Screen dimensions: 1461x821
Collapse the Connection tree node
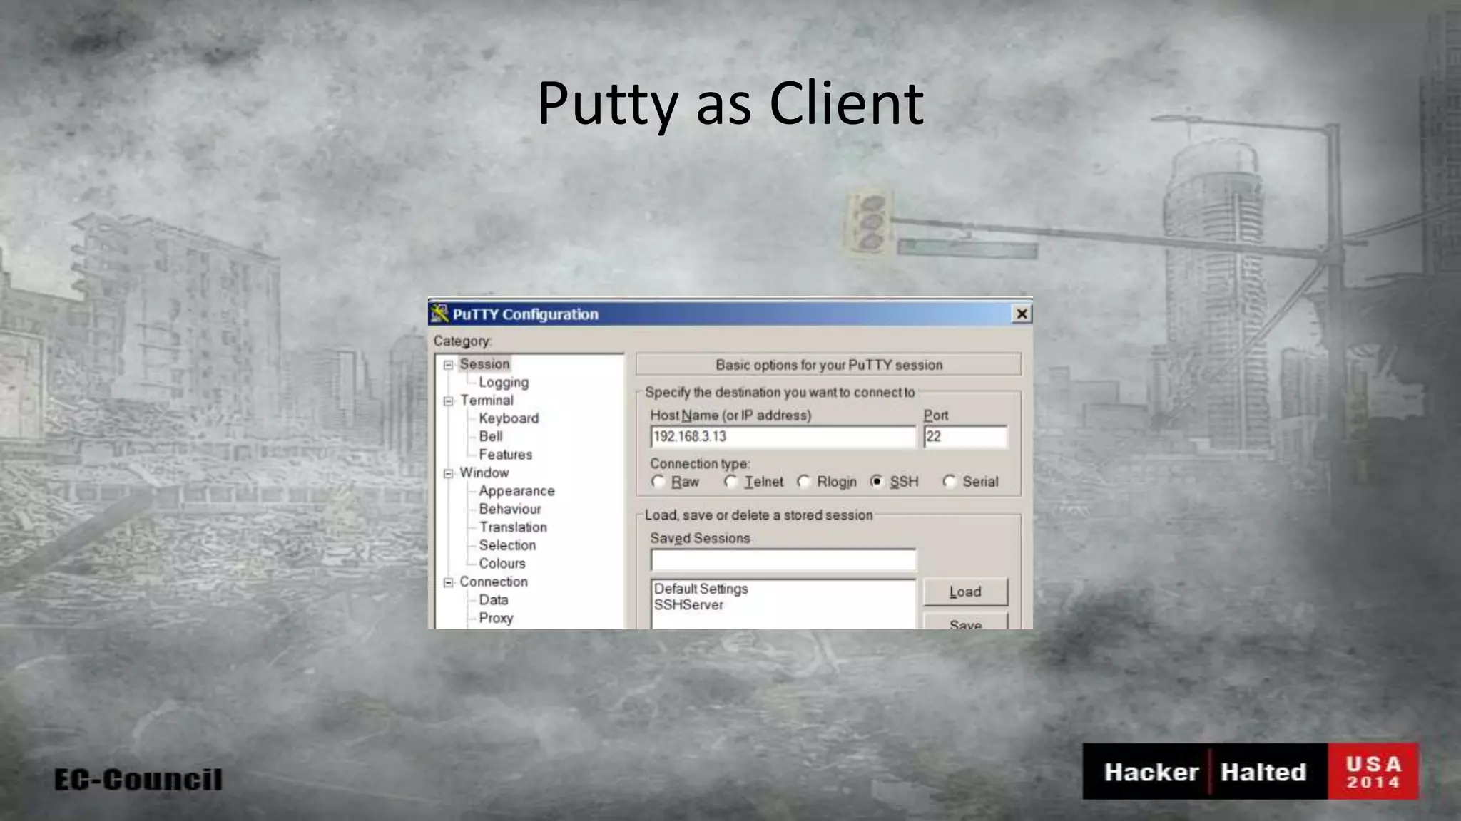[x=448, y=582]
